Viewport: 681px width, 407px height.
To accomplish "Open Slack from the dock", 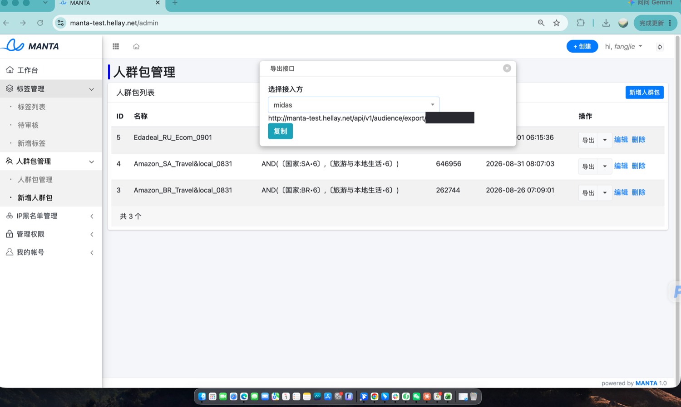I will (395, 397).
